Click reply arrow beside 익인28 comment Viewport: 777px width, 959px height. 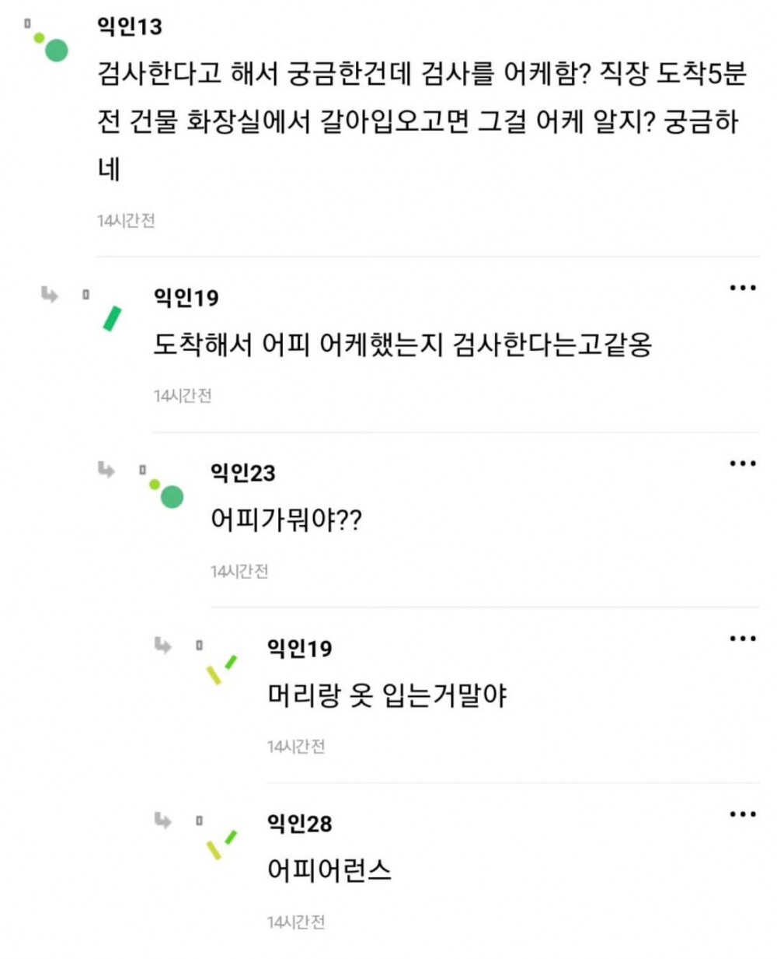pyautogui.click(x=163, y=821)
